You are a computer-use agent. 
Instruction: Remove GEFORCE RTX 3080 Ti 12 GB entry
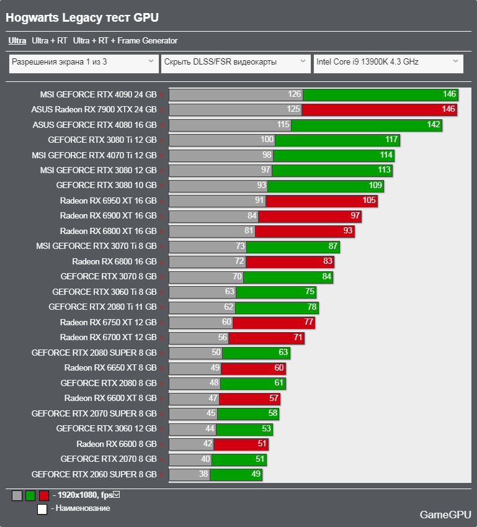tap(161, 140)
